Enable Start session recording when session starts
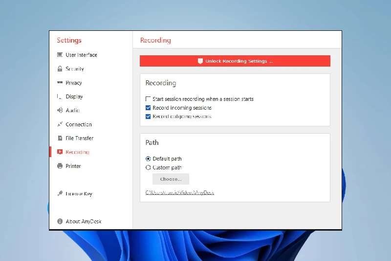The image size is (391, 261). [x=148, y=99]
